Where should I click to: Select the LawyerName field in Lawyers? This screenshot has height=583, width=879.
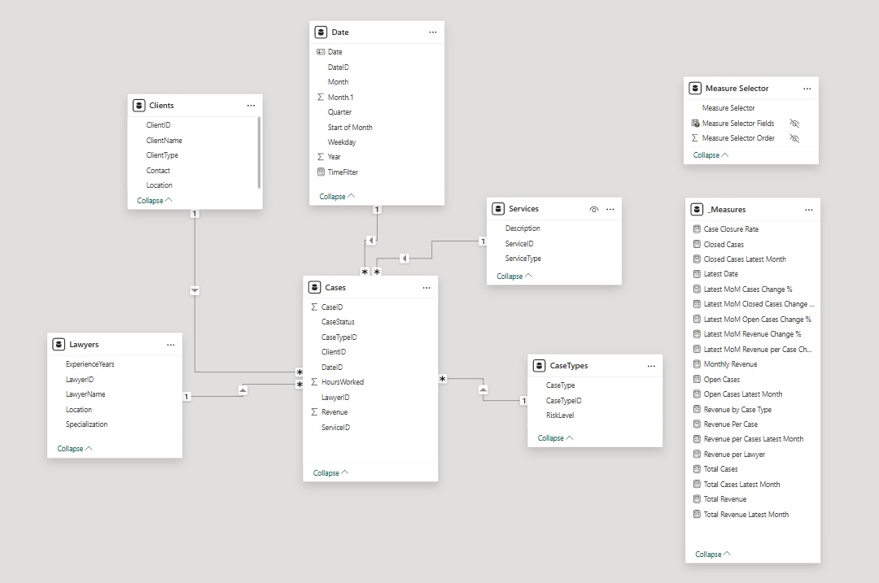click(x=85, y=394)
